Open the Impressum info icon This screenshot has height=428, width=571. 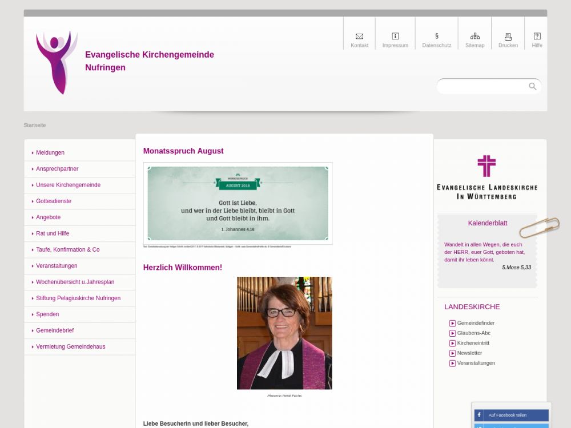coord(395,37)
